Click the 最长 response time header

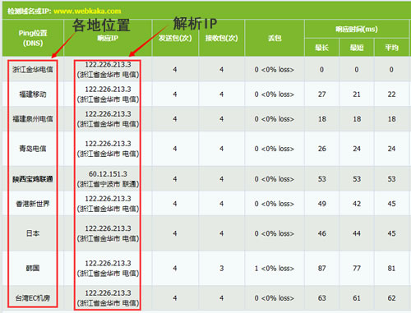(321, 48)
